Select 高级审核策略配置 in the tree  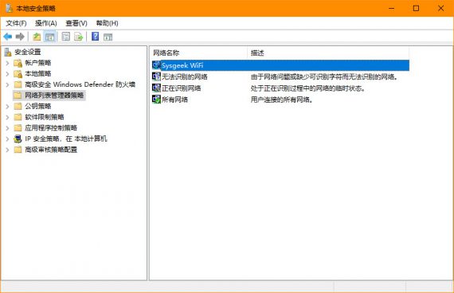pos(51,150)
